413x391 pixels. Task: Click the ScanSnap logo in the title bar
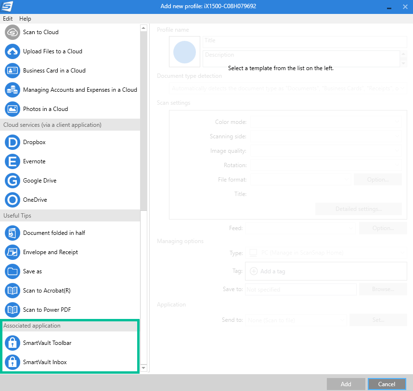point(7,6)
